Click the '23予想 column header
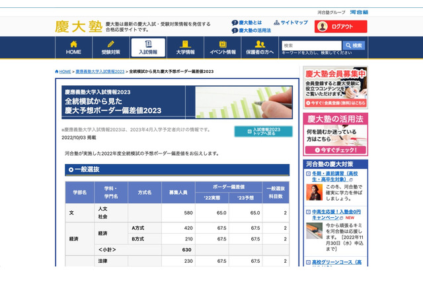Screen dimensions: 423x282 (245, 198)
